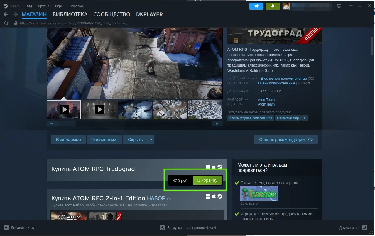Add the game via В желаемое

[68, 140]
